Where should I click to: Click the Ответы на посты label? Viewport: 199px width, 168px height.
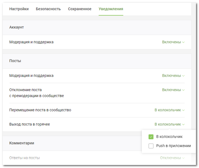click(24, 158)
